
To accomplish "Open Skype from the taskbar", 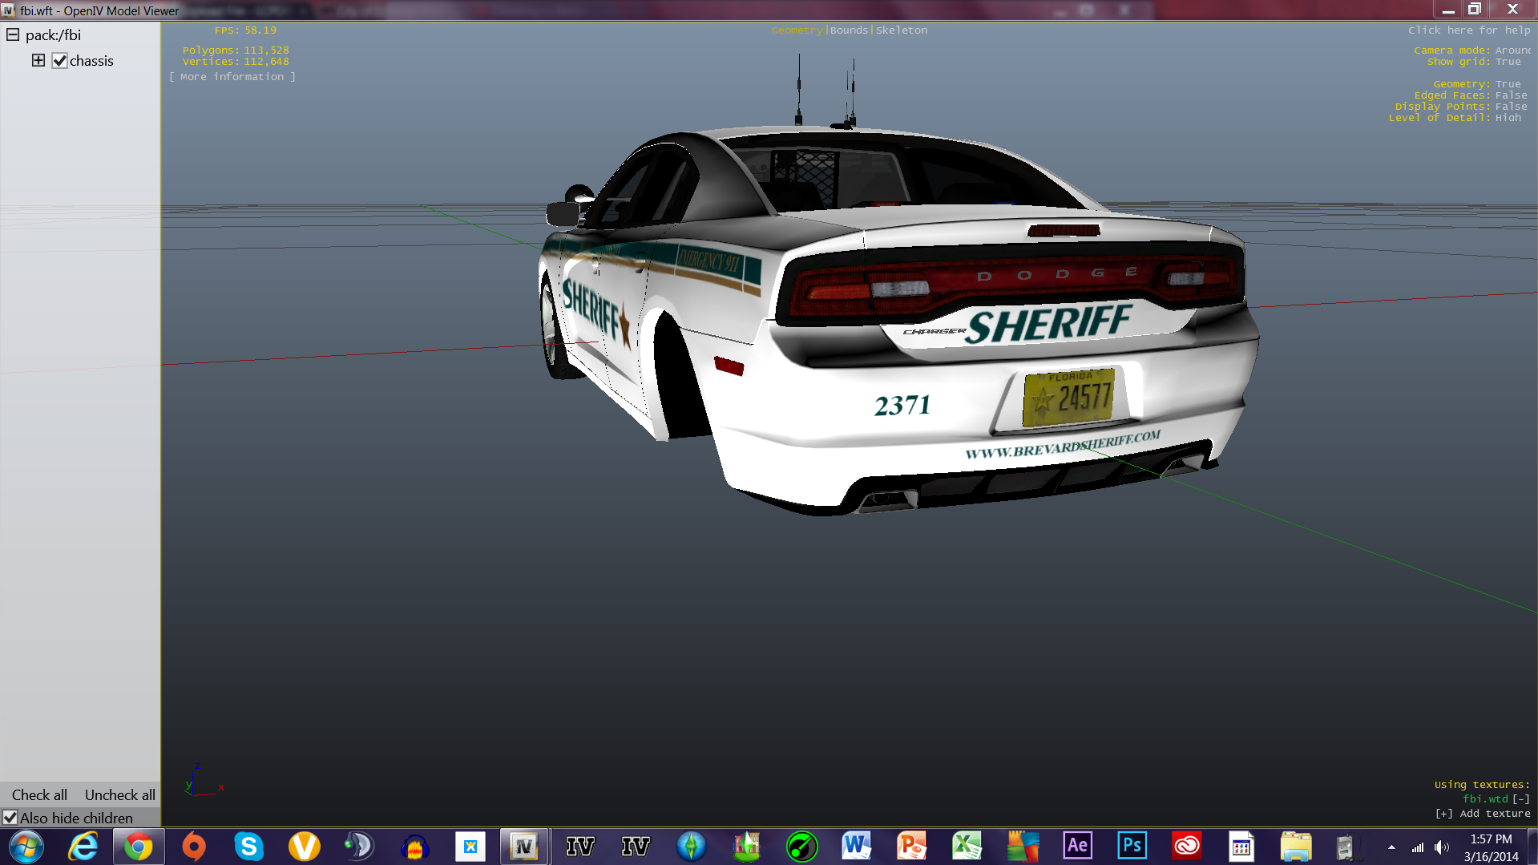I will [x=248, y=847].
